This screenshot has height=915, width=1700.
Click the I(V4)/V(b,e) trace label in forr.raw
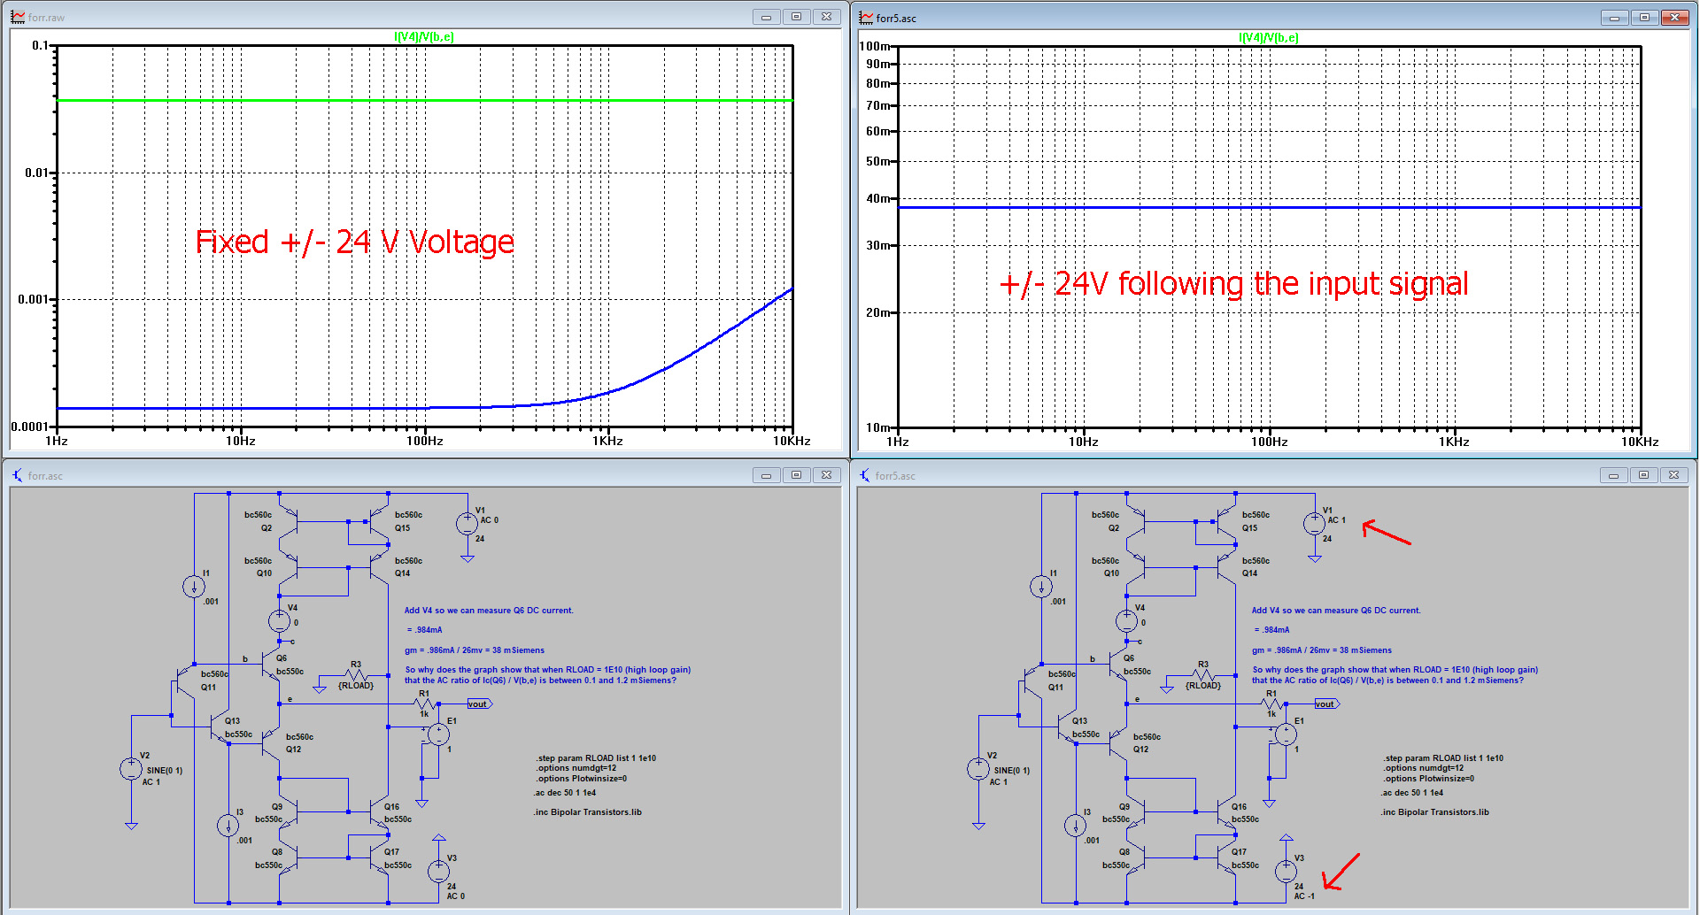[x=423, y=36]
